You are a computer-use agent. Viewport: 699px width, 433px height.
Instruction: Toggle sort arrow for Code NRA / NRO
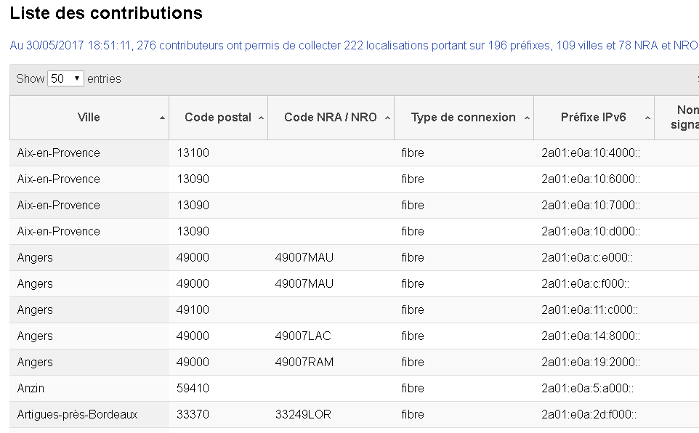coord(387,118)
